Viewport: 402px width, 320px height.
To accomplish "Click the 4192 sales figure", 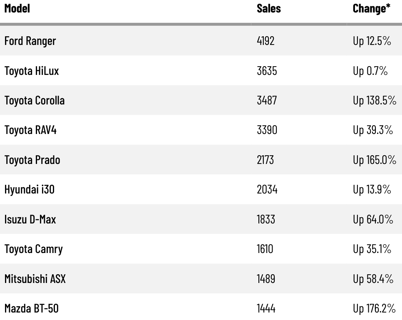I will click(266, 41).
